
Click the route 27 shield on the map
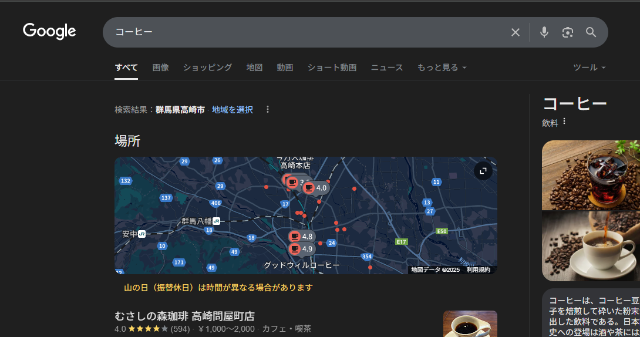coord(430,211)
